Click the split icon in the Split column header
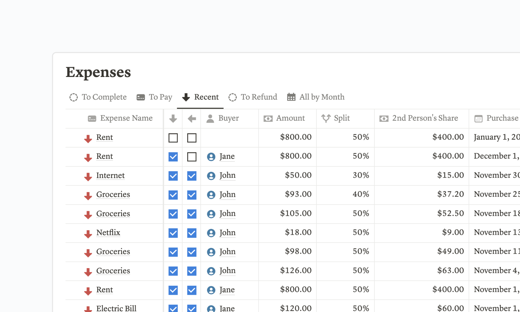 [x=326, y=118]
